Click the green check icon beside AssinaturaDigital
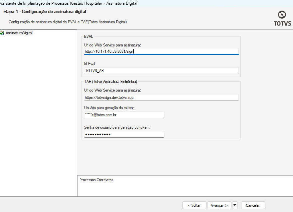 [2, 33]
